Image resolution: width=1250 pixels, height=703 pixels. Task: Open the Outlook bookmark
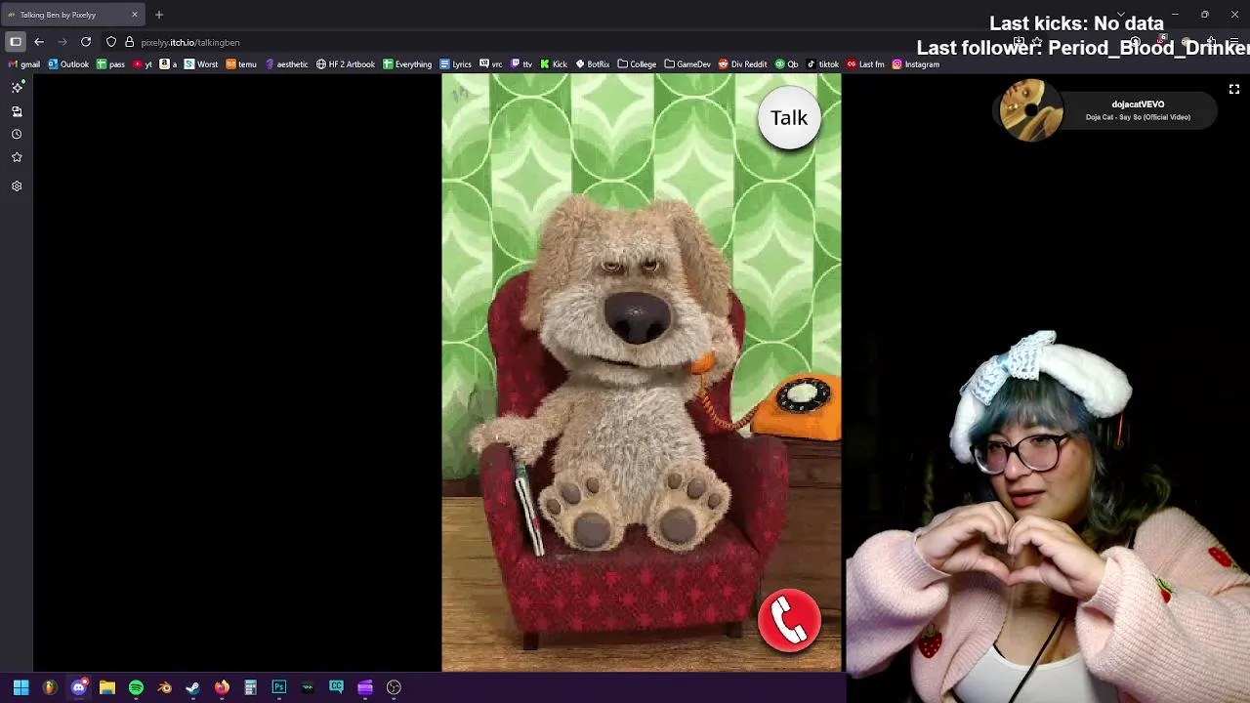click(68, 64)
